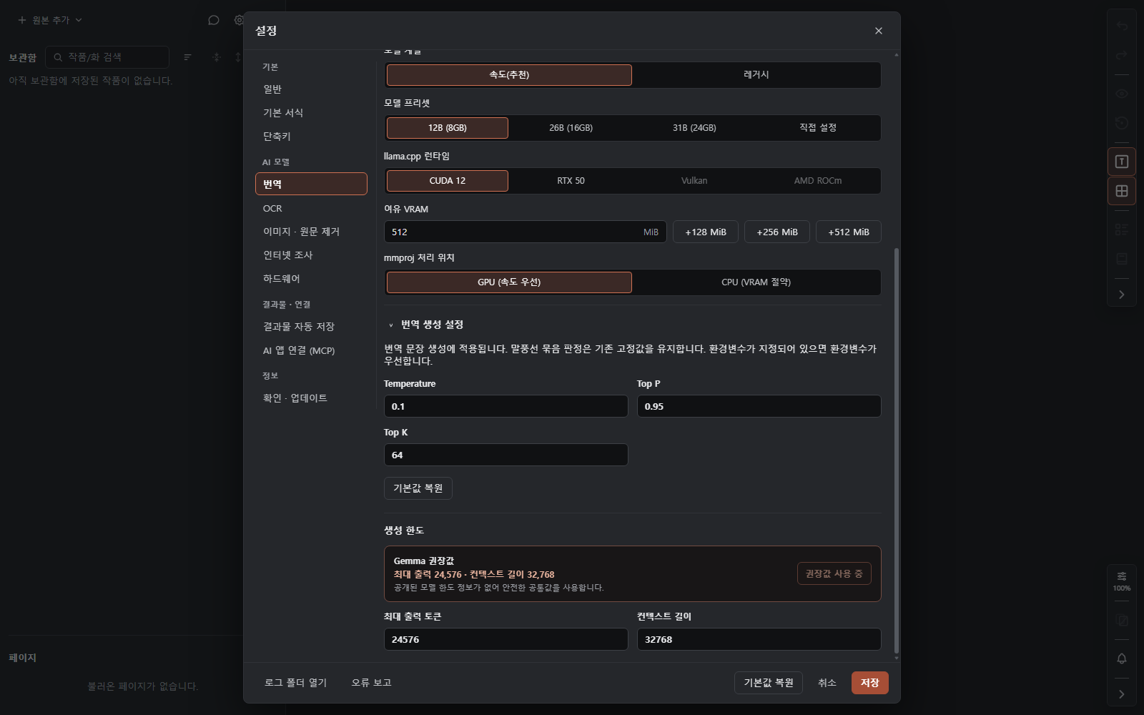The height and width of the screenshot is (715, 1144).
Task: Click the 저장 save button
Action: coord(869,683)
